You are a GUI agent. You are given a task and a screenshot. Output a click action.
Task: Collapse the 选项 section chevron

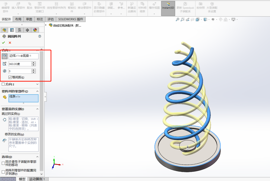[37, 157]
